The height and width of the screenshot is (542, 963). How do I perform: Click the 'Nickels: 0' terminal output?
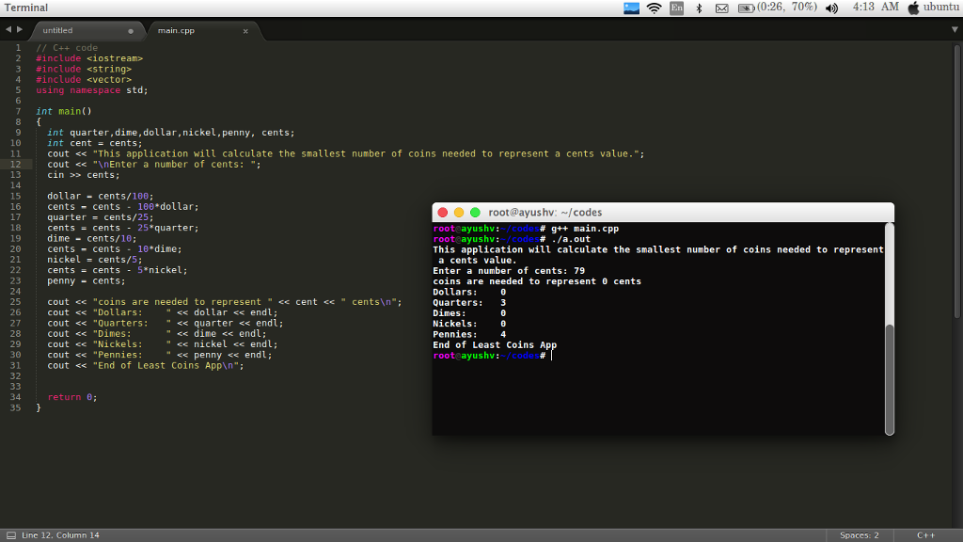[469, 324]
